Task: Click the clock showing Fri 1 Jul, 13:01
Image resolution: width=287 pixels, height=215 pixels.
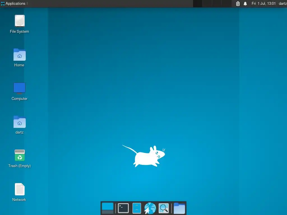Action: point(263,3)
